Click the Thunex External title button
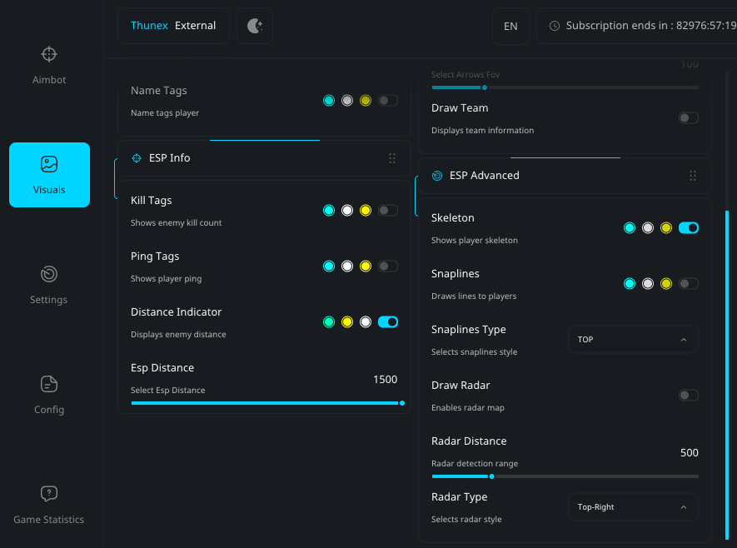Viewport: 737px width, 548px height. coord(173,26)
